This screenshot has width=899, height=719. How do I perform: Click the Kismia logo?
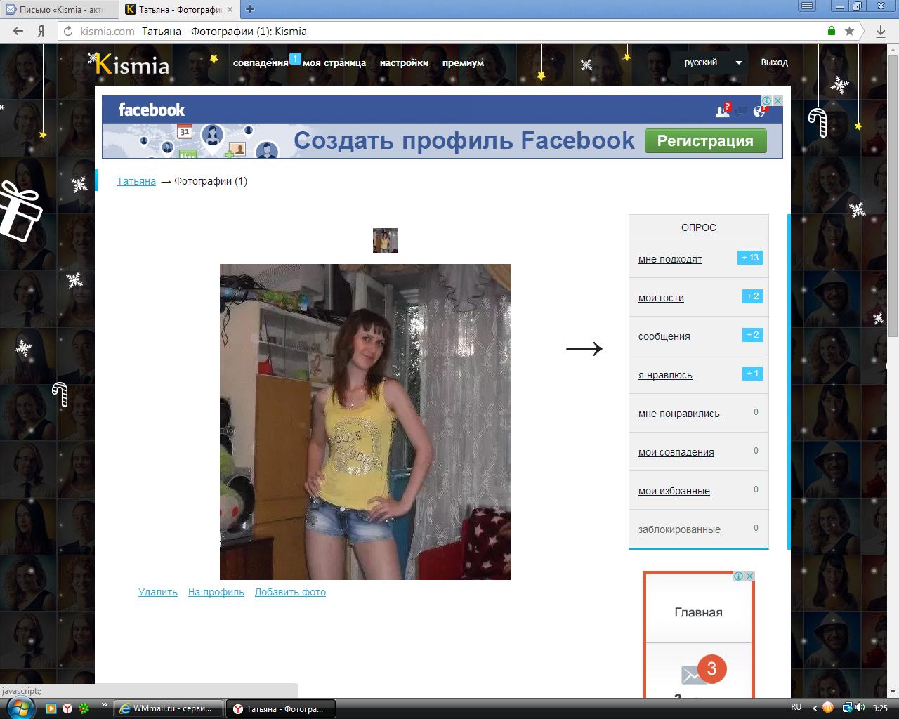pos(131,64)
